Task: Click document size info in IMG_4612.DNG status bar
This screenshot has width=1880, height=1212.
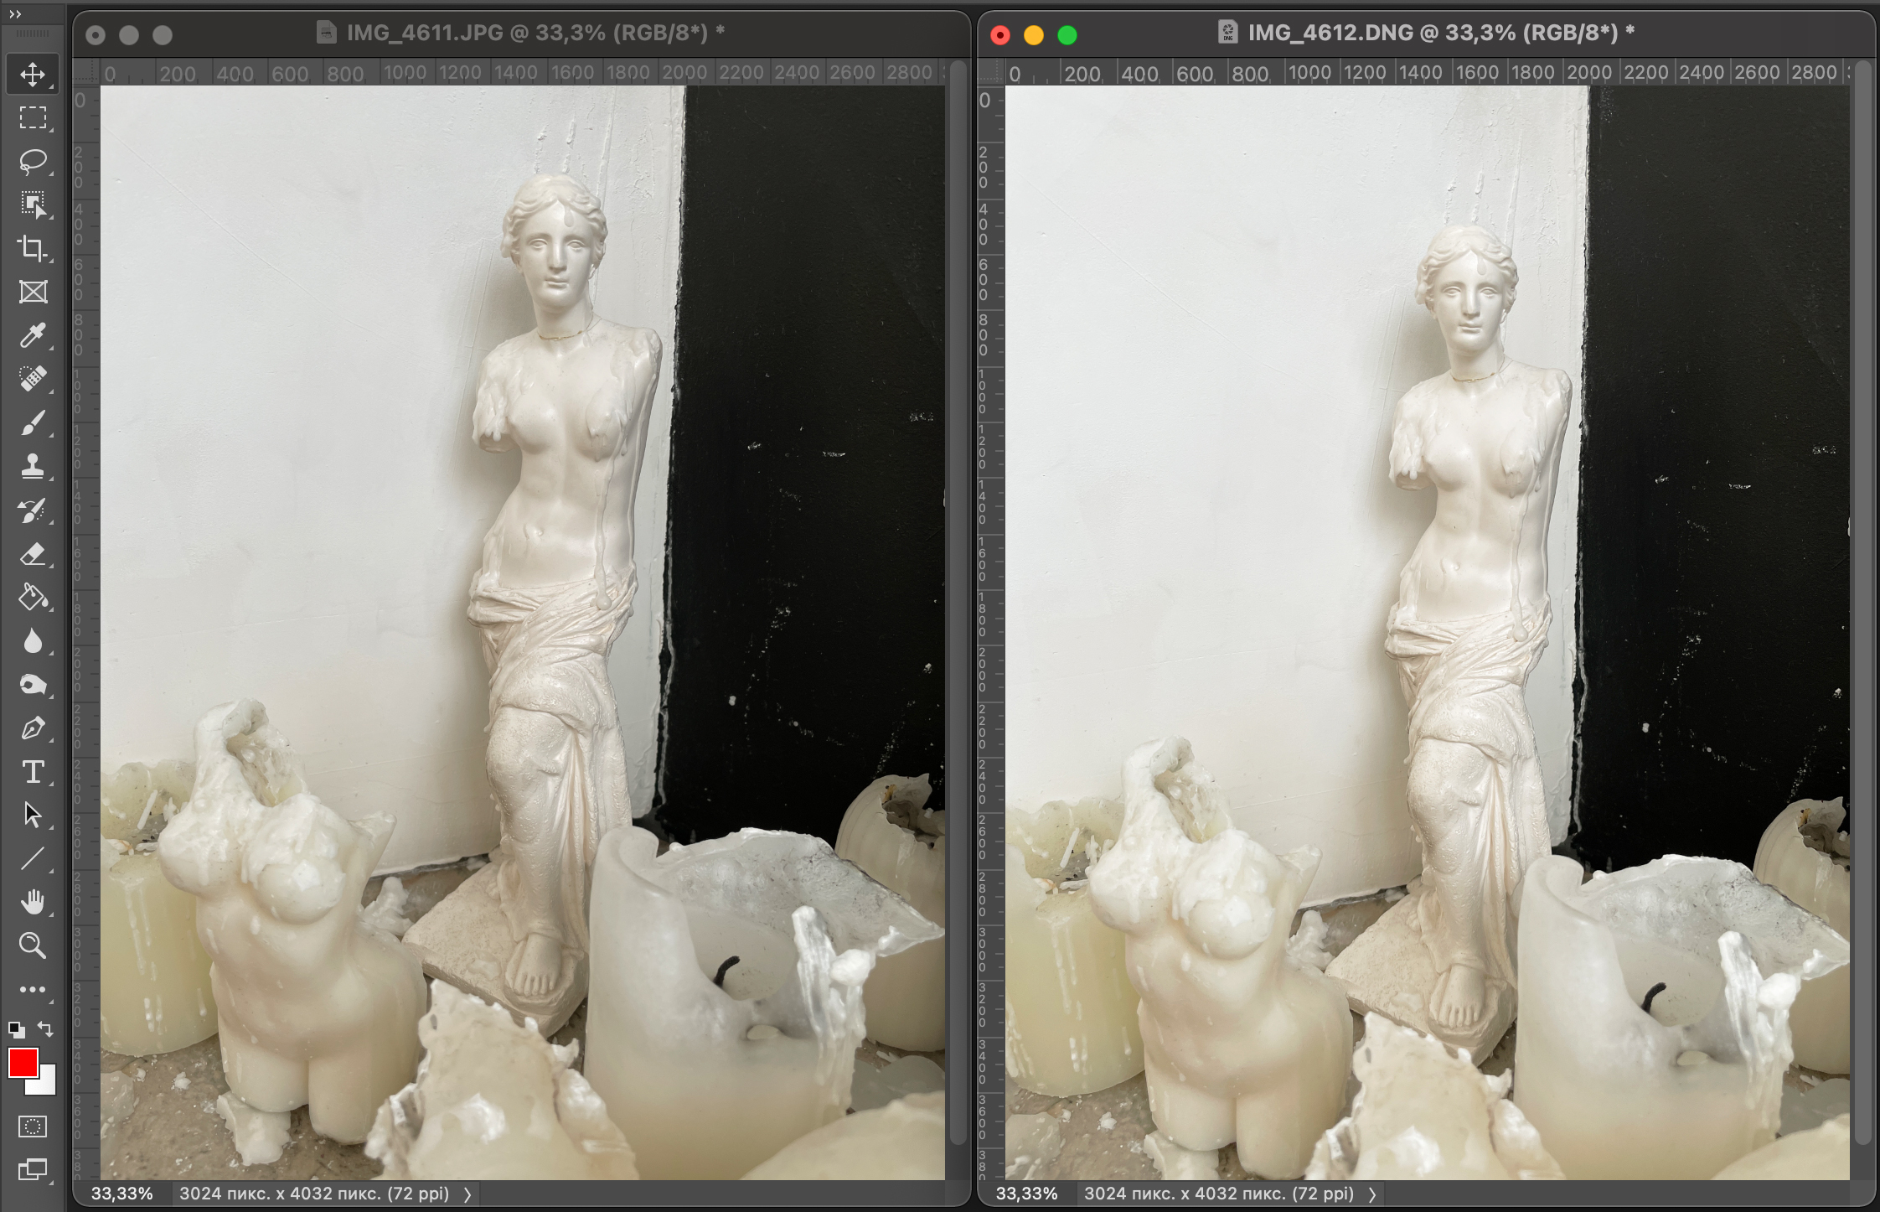Action: pyautogui.click(x=1219, y=1194)
